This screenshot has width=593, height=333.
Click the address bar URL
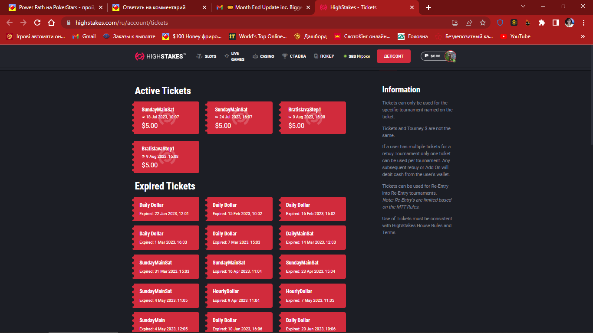[122, 23]
